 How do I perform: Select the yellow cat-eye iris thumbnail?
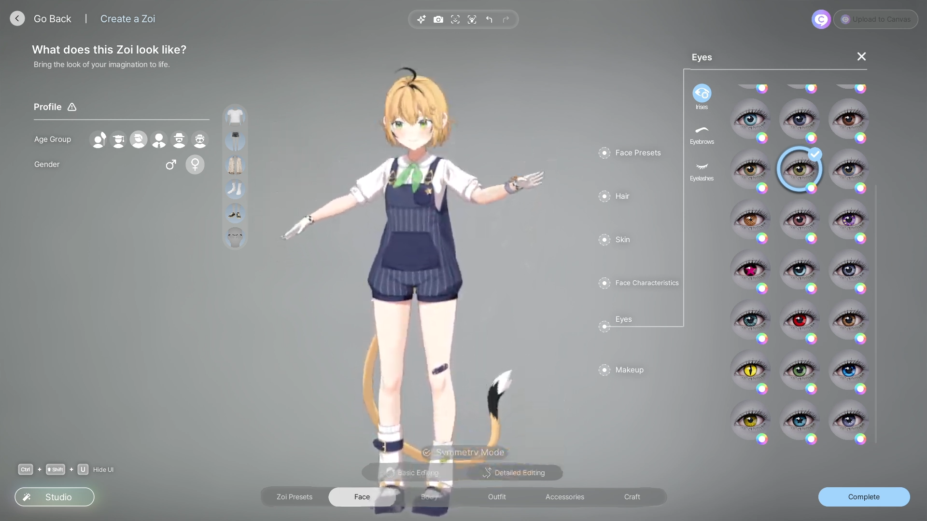750,370
